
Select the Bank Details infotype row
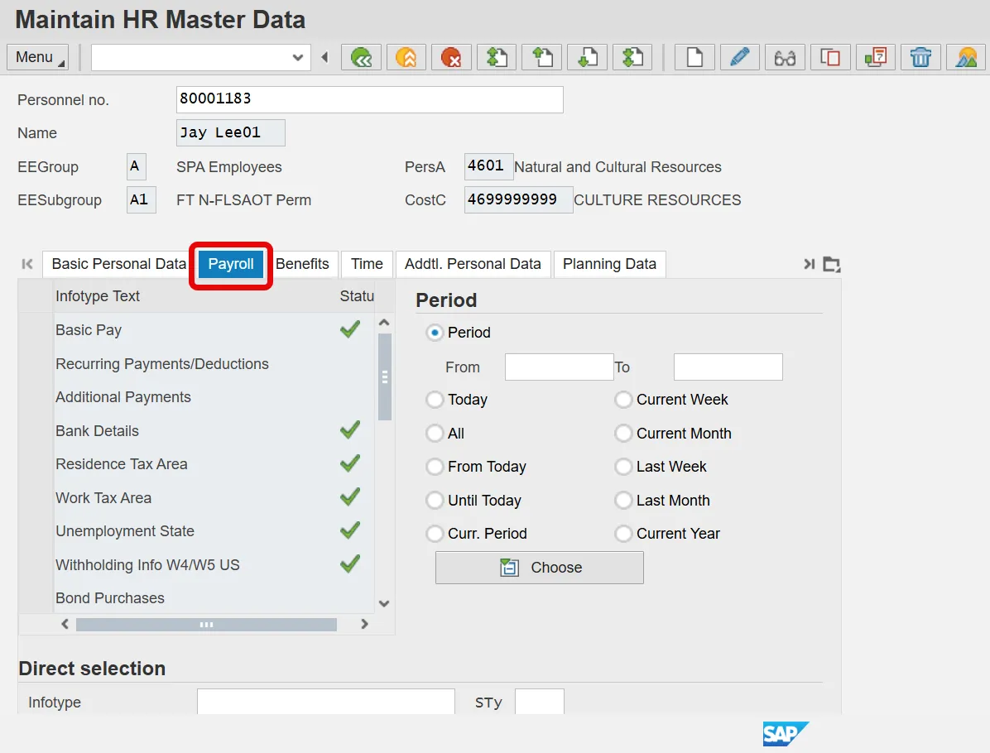pyautogui.click(x=97, y=431)
